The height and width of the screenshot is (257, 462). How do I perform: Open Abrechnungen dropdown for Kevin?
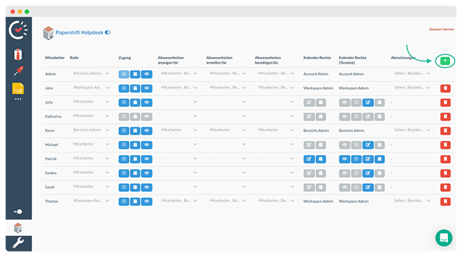tap(412, 130)
